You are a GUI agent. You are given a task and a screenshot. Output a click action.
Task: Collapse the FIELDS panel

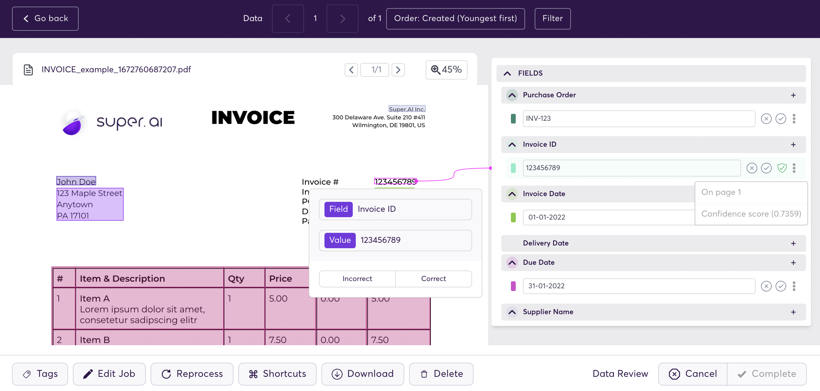point(507,74)
